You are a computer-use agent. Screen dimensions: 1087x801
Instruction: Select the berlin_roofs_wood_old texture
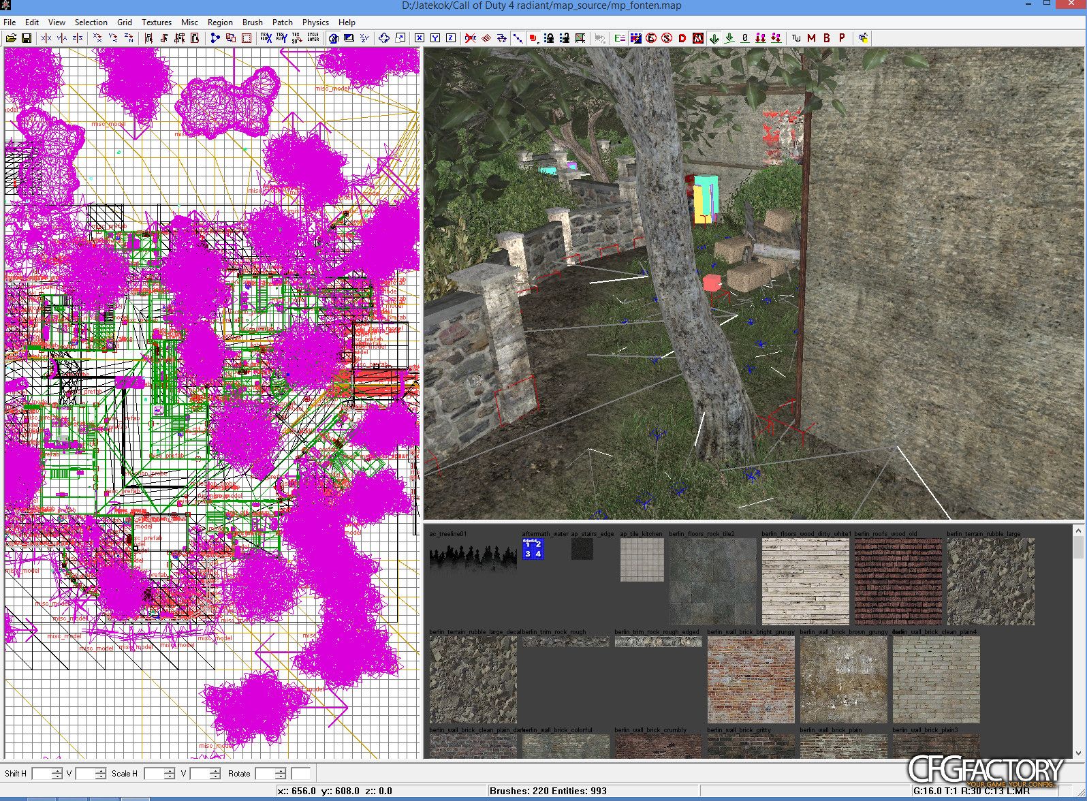click(x=898, y=582)
